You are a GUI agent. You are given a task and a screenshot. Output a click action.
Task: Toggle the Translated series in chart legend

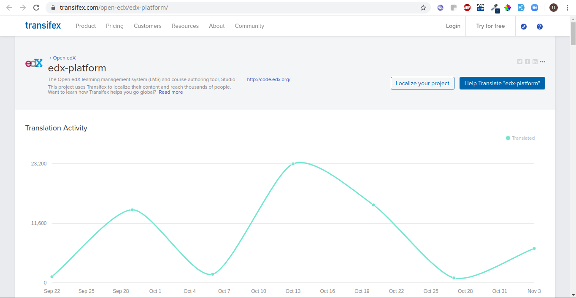coord(520,138)
